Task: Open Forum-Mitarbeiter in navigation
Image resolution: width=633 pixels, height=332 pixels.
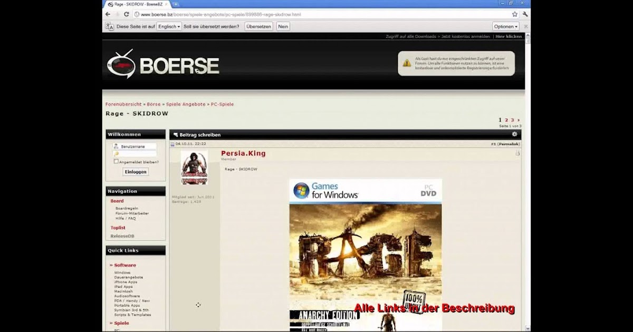Action: pyautogui.click(x=132, y=213)
